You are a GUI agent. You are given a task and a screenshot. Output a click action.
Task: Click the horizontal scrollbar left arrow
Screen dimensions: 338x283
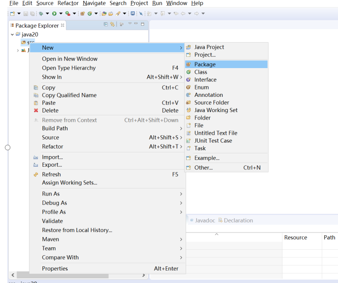click(13, 275)
